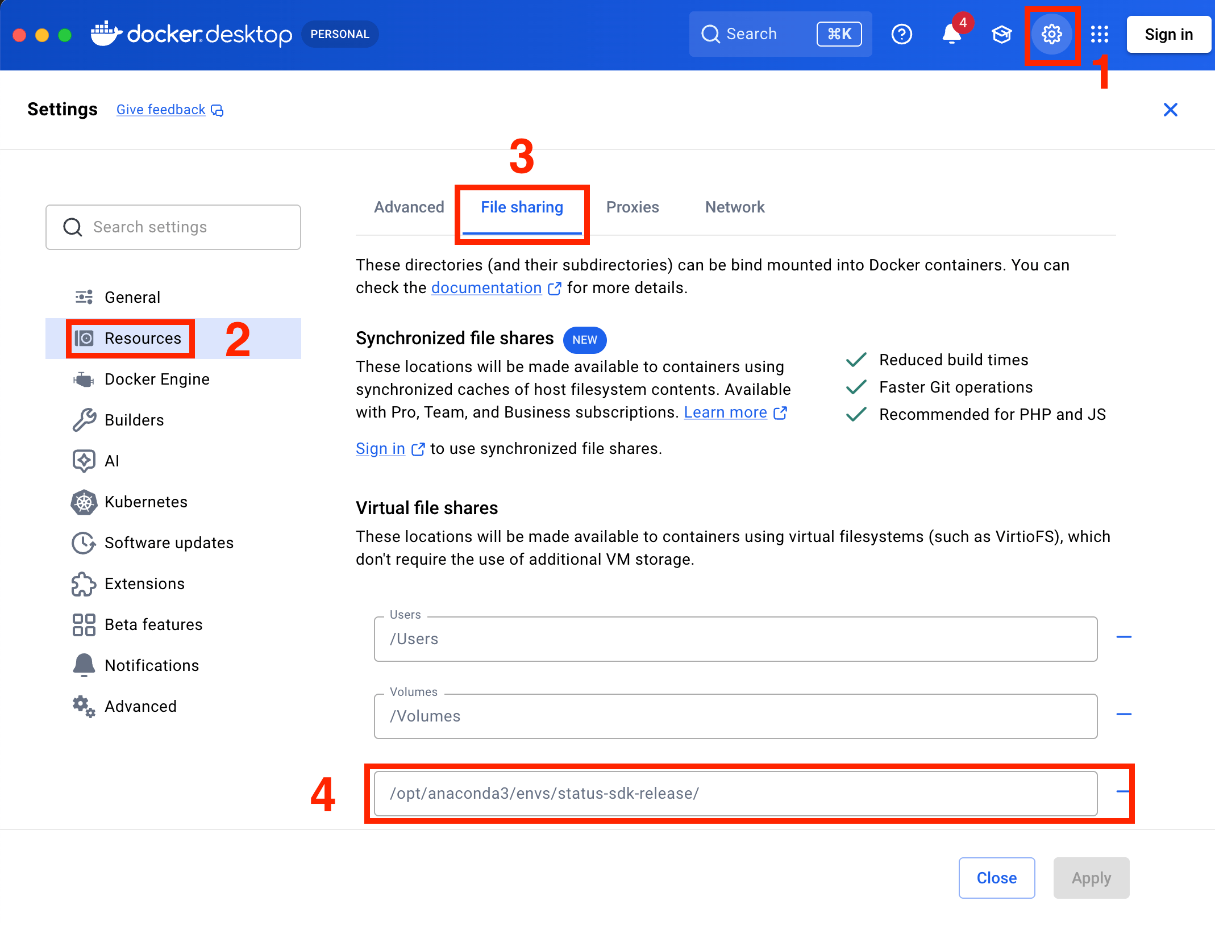
Task: Click the /Users path field
Action: point(735,639)
